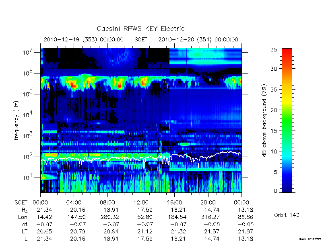322x241 pixels.
Task: Click the dark blue bottom of color bar
Action: (x=287, y=188)
